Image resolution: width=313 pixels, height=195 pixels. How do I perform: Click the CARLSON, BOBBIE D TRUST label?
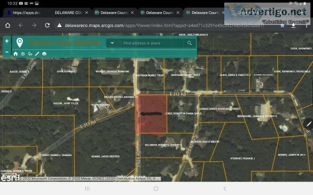(x=16, y=171)
